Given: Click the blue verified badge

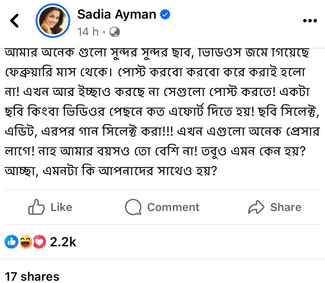Looking at the screenshot, I should [165, 15].
